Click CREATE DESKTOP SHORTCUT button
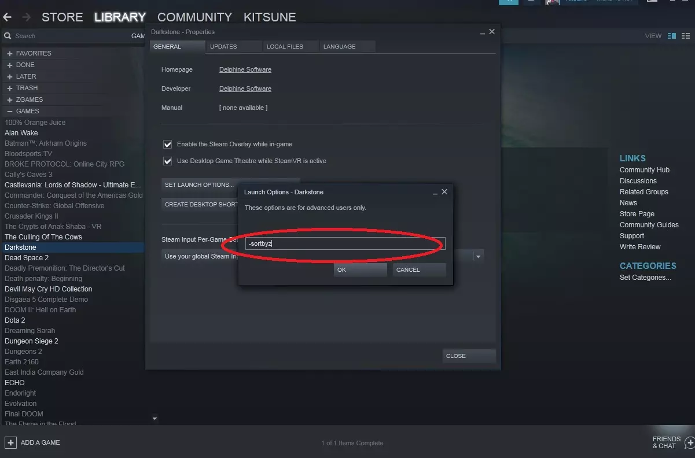The image size is (695, 458). (200, 204)
